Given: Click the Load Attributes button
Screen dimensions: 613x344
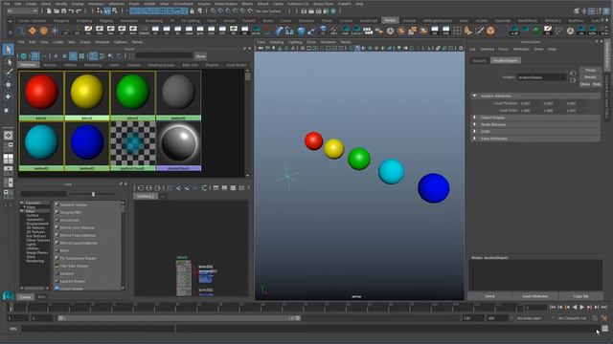Looking at the screenshot, I should pyautogui.click(x=535, y=296).
